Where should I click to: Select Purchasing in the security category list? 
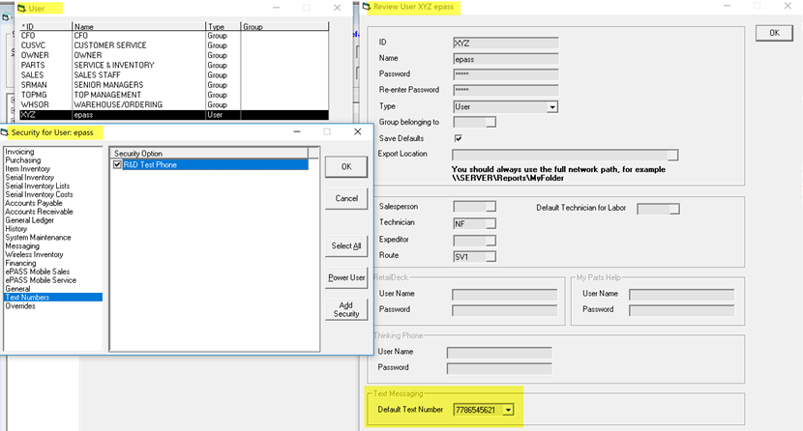click(22, 160)
